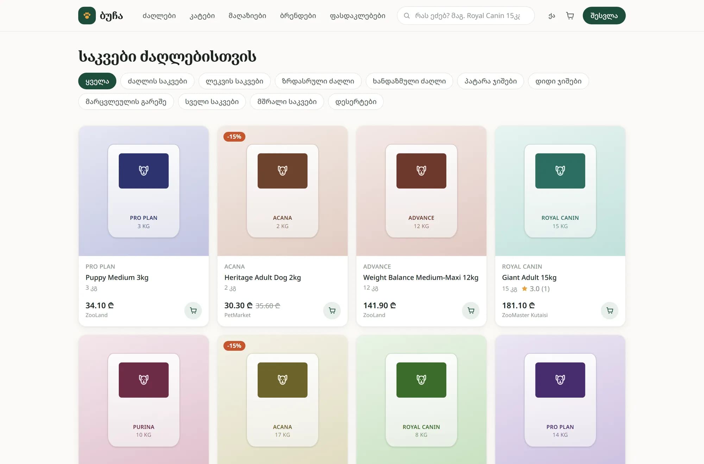Open Royal Canin 8 KG product image
Image resolution: width=704 pixels, height=464 pixels.
[421, 400]
